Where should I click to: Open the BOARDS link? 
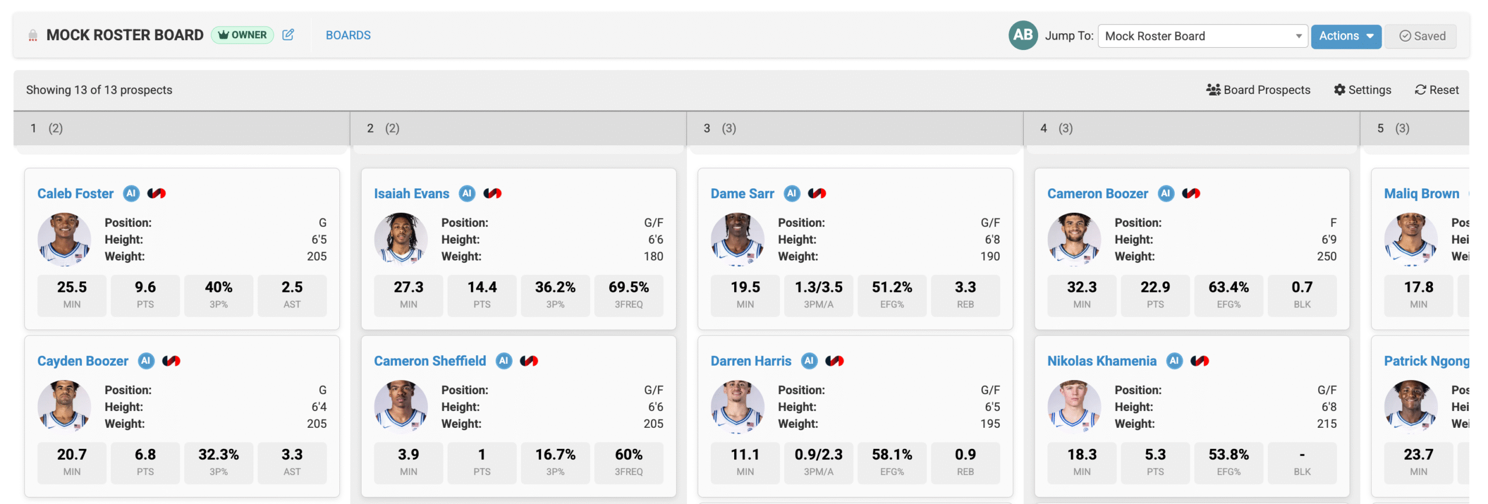(x=348, y=35)
